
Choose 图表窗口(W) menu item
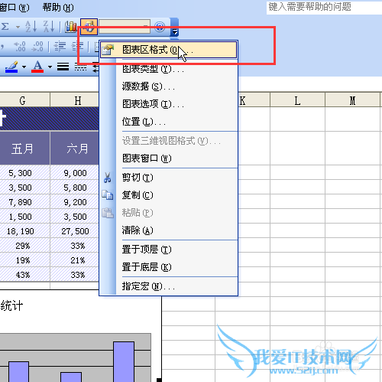168,158
